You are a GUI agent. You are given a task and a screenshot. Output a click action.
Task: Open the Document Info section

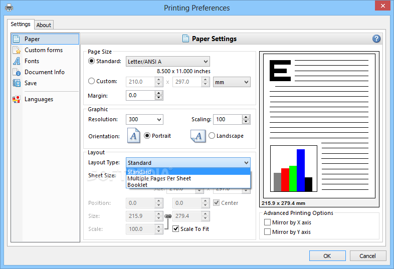[x=45, y=72]
